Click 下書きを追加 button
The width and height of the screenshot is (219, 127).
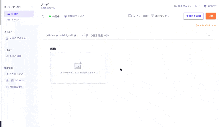(x=194, y=16)
